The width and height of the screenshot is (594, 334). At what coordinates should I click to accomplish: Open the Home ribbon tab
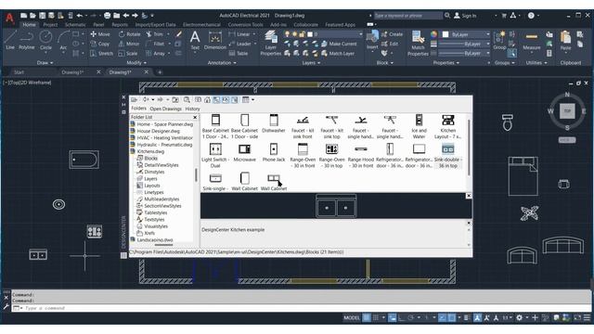coord(29,25)
